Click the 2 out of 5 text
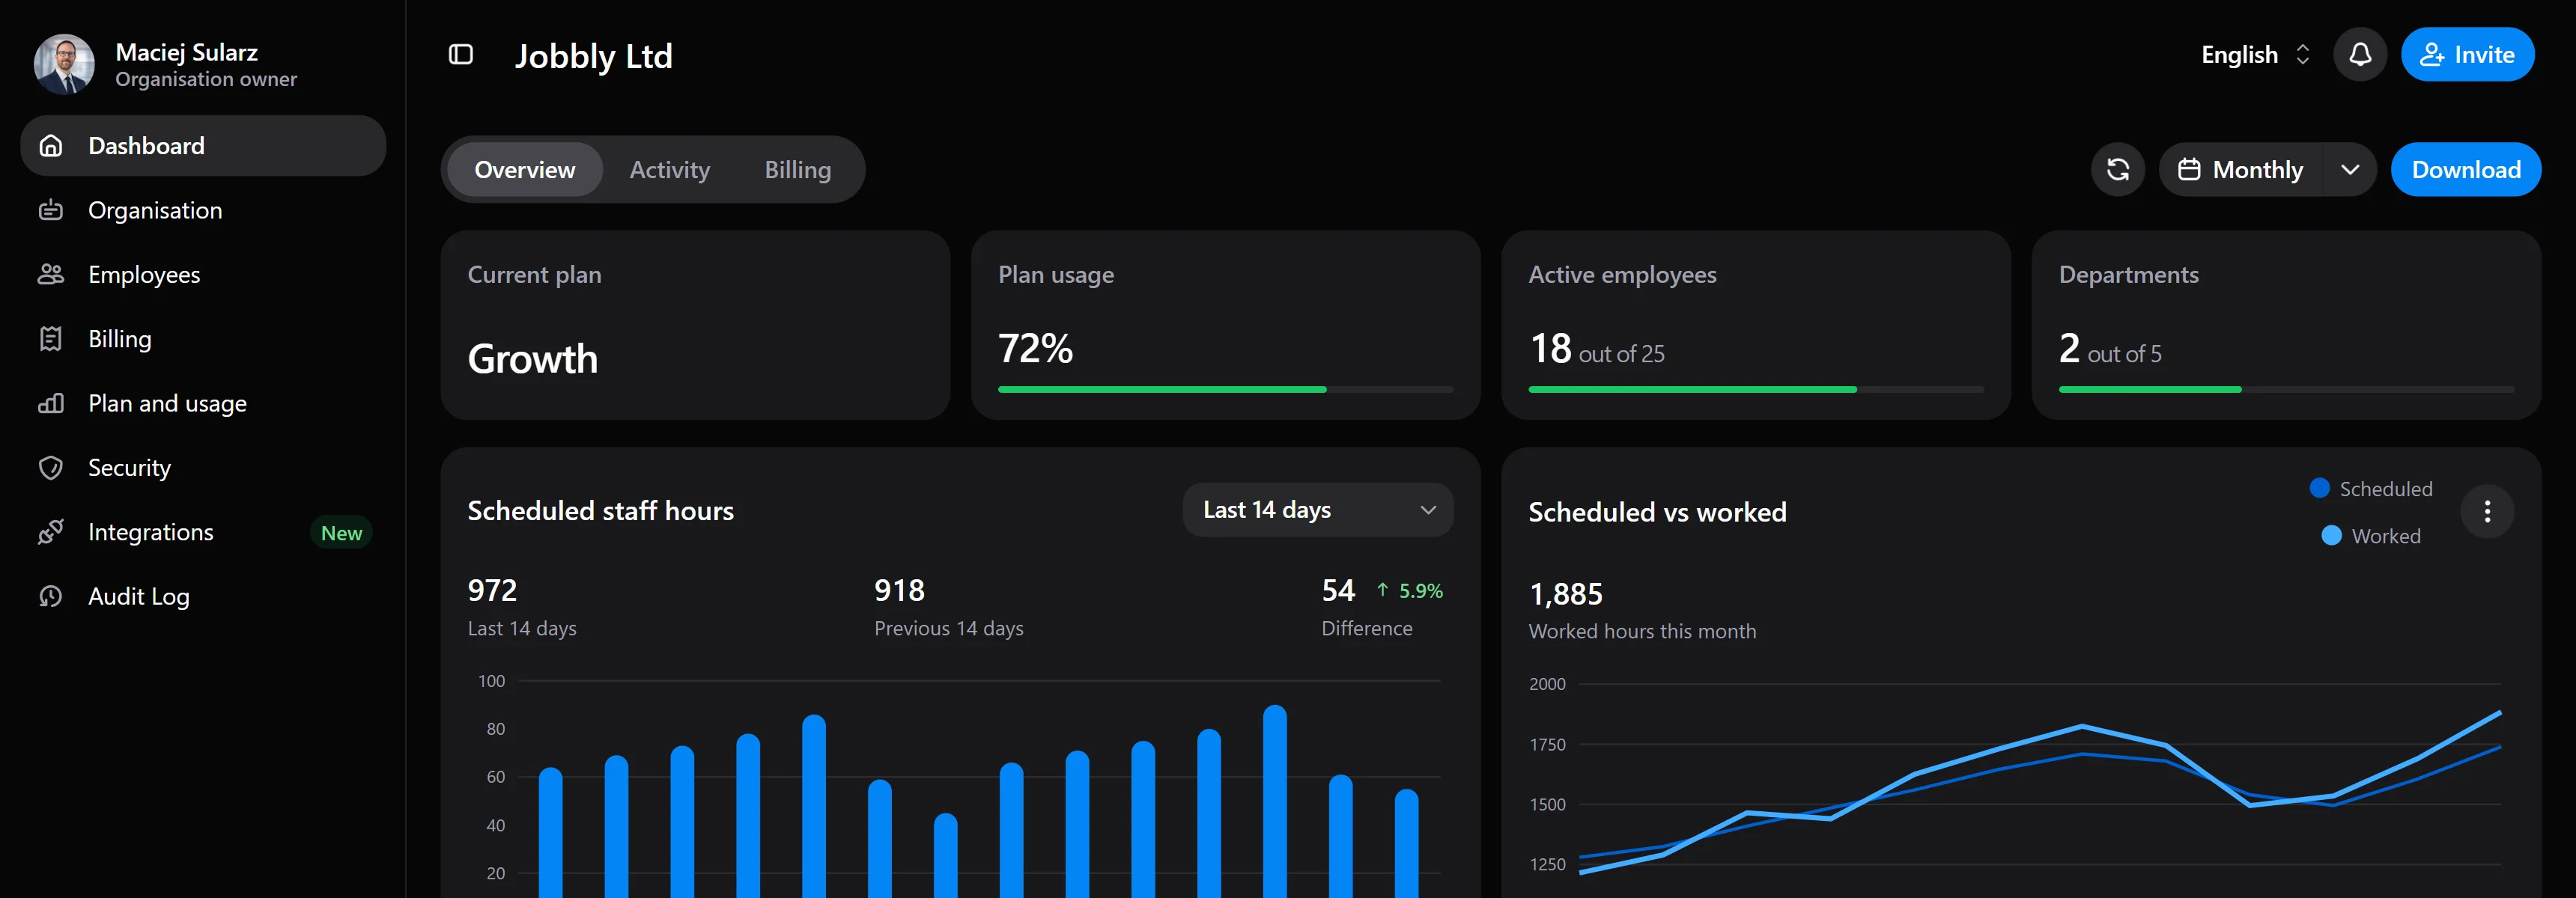 point(2110,349)
